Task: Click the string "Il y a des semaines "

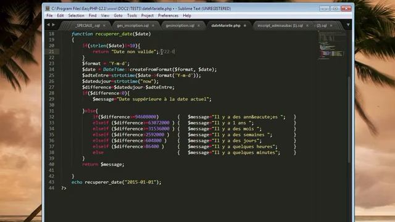Action: click(x=241, y=134)
